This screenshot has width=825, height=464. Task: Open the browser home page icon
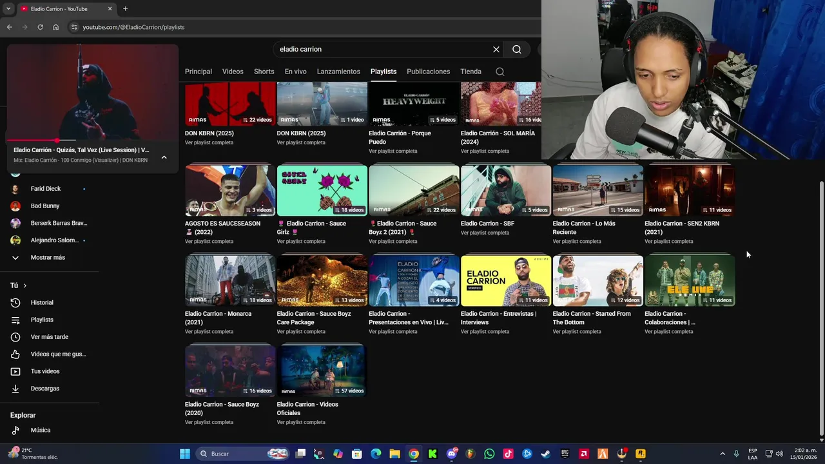(x=55, y=27)
